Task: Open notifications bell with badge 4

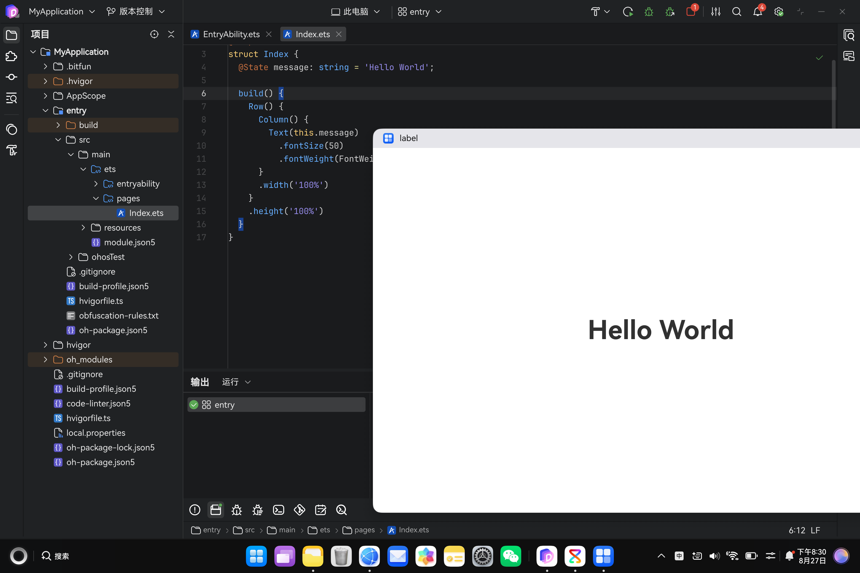Action: pyautogui.click(x=758, y=11)
